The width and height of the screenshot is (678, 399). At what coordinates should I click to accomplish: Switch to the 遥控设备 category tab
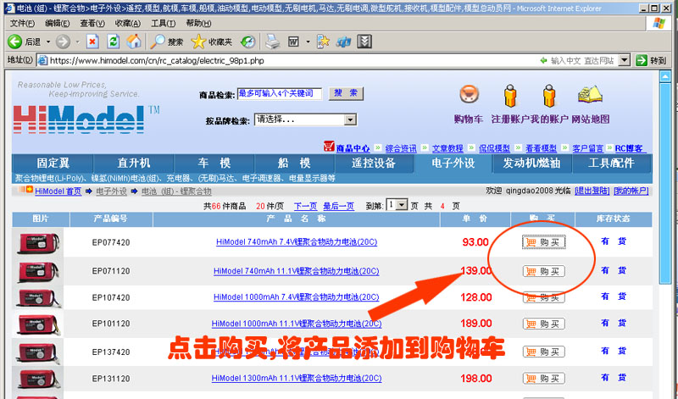(374, 163)
